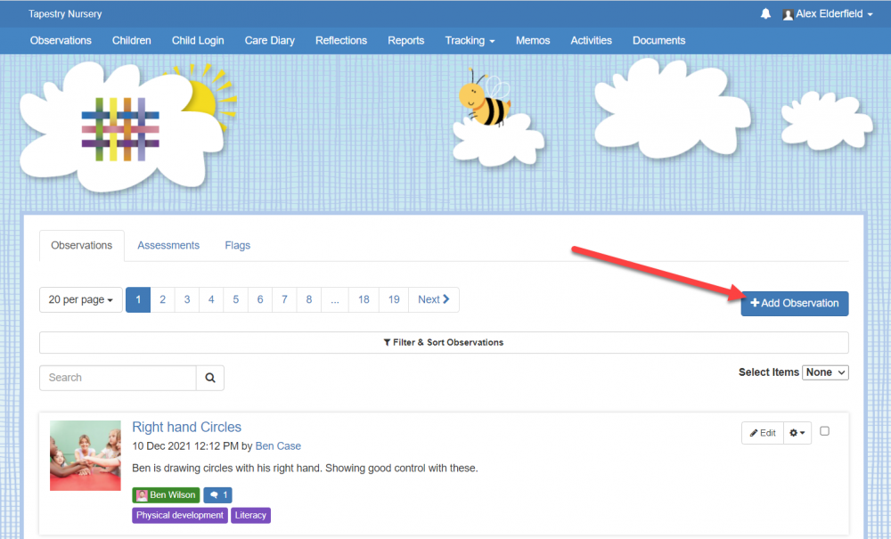Open Child Login page
The height and width of the screenshot is (539, 891).
198,40
